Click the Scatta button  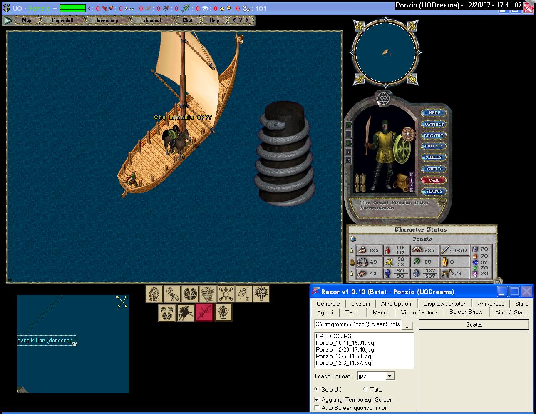474,324
